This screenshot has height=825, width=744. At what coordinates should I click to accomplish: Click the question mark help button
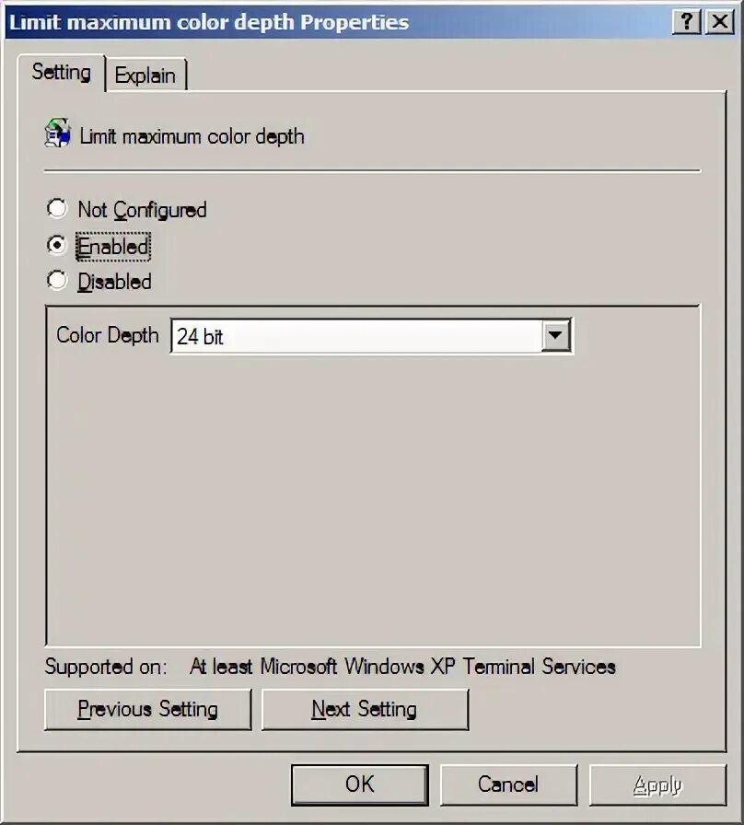pos(687,22)
